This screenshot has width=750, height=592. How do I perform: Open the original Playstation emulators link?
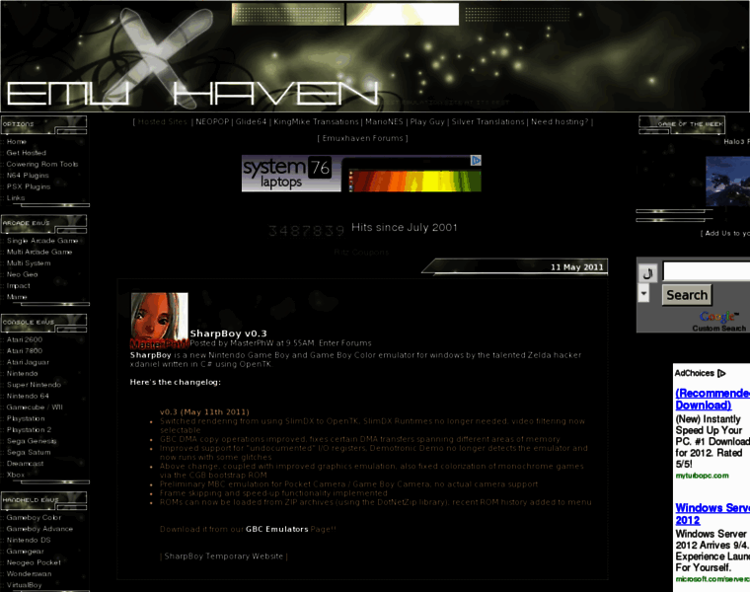(x=26, y=418)
